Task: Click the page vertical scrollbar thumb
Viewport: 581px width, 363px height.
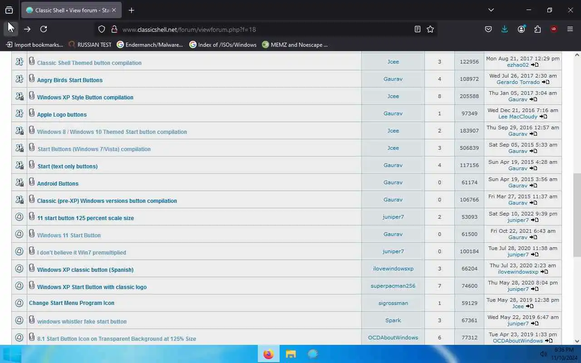Action: 577,215
